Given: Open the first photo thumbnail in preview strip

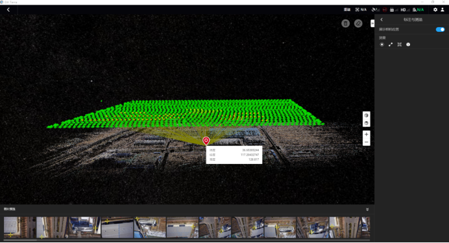Looking at the screenshot, I should point(19,227).
